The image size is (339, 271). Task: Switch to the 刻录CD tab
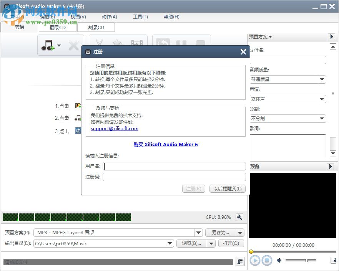tap(96, 27)
